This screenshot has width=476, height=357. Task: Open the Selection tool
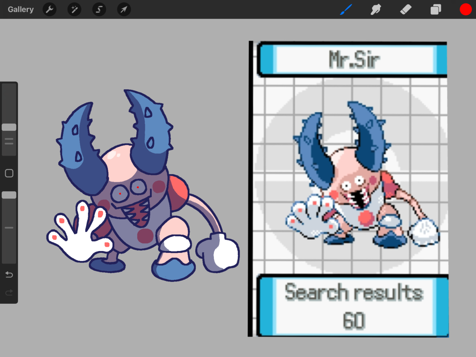99,9
